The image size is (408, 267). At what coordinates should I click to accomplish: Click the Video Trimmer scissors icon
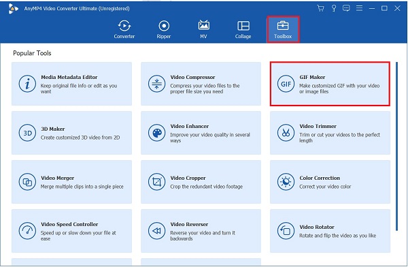coord(286,133)
